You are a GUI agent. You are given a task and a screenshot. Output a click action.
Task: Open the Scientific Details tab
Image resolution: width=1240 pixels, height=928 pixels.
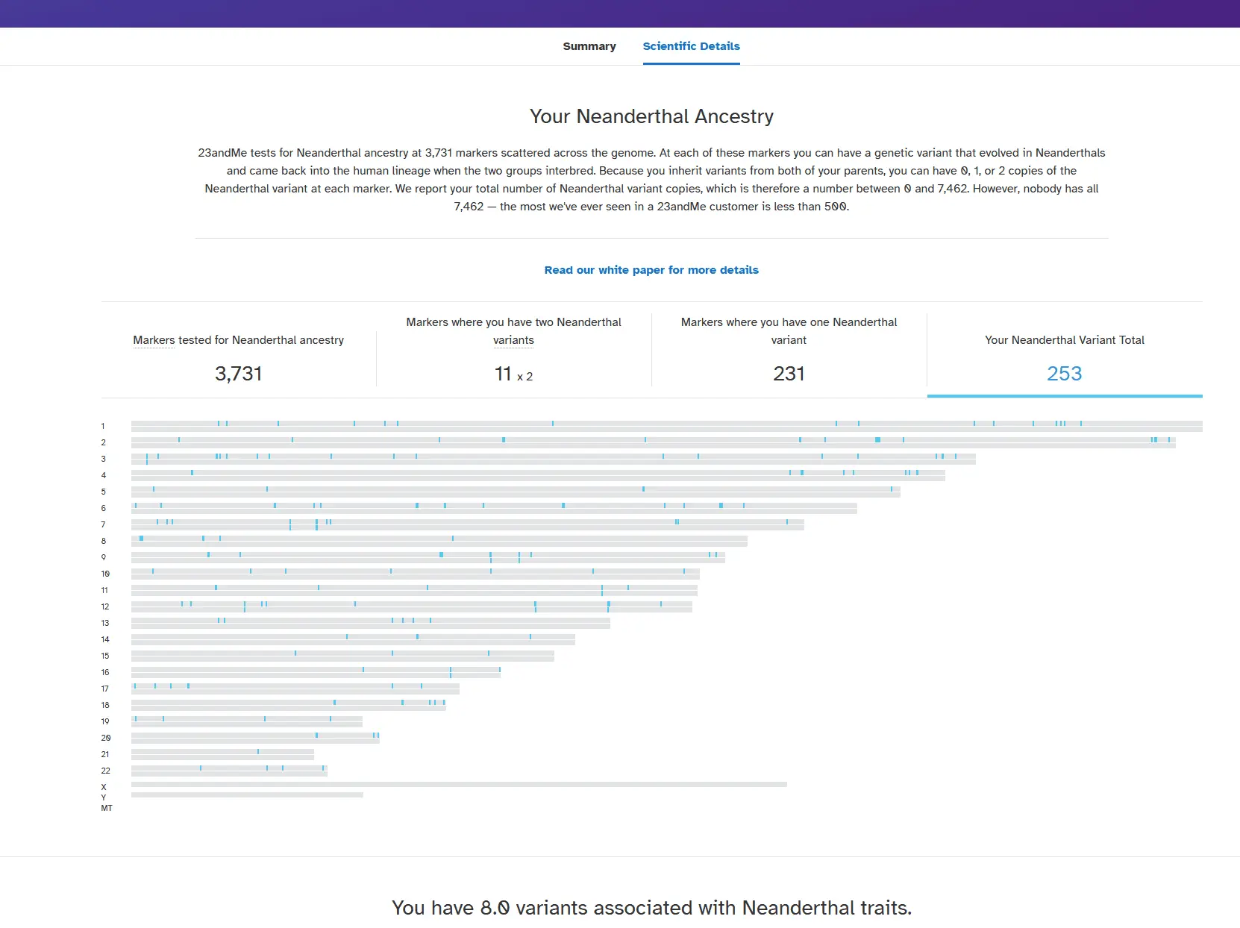pyautogui.click(x=691, y=46)
